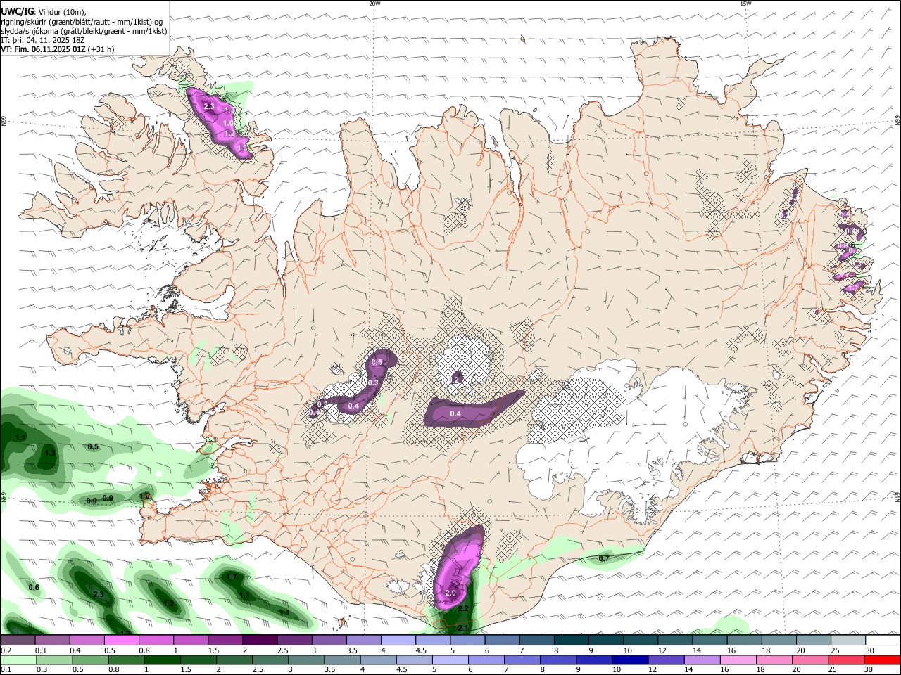This screenshot has width=901, height=675.
Task: Click the 'slydda/snjókoma' legend description line
Action: 84,31
